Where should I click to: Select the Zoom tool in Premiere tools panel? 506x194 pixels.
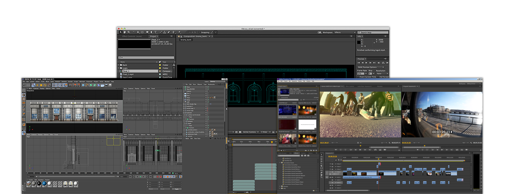(x=321, y=177)
